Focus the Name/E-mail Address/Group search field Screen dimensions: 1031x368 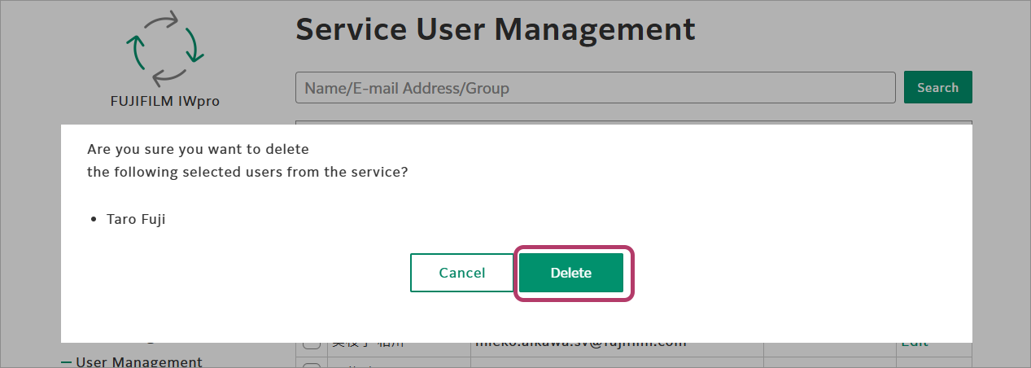(x=595, y=88)
